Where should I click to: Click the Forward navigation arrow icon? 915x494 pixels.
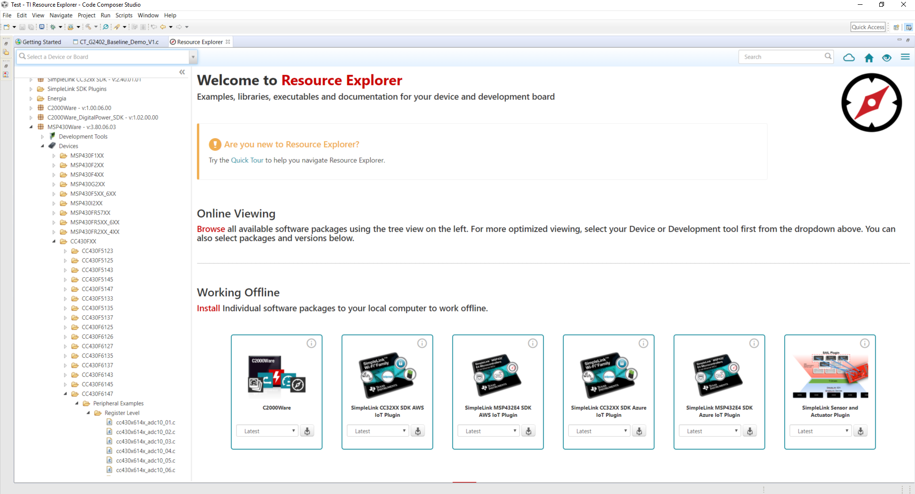(179, 27)
